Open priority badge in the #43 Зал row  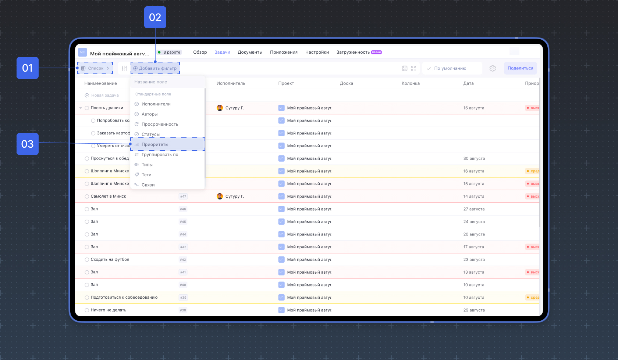click(533, 247)
